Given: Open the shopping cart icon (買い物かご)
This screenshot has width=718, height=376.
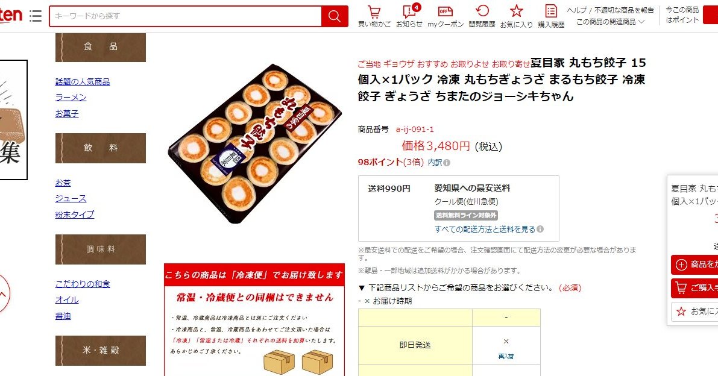Looking at the screenshot, I should 374,16.
